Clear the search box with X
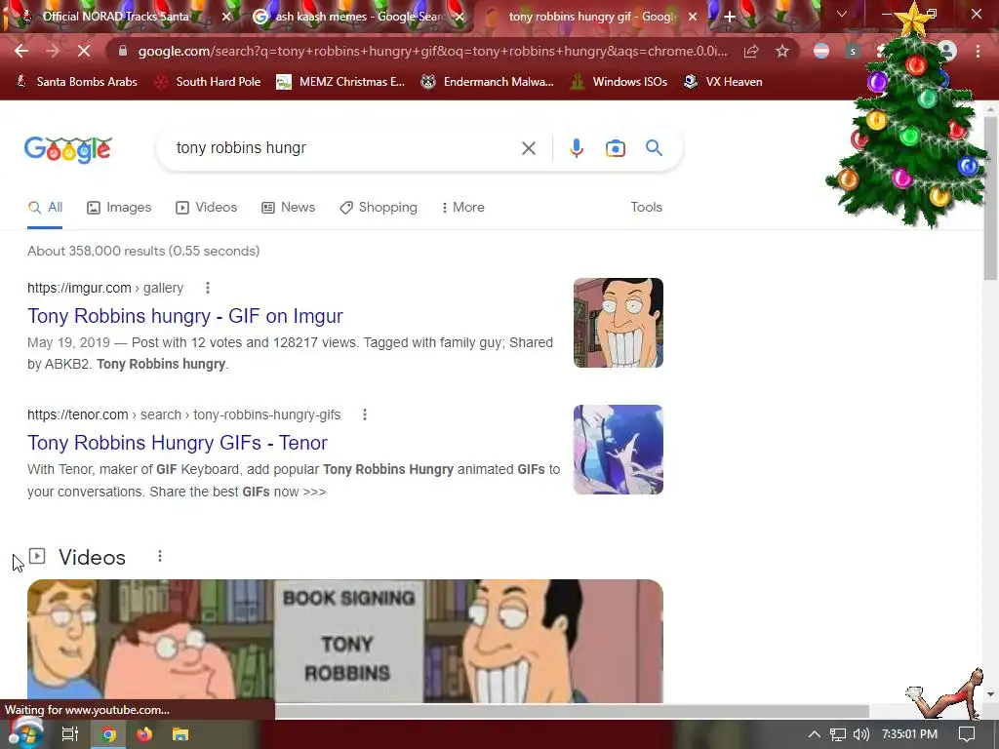Viewport: 999px width, 749px height. tap(528, 148)
